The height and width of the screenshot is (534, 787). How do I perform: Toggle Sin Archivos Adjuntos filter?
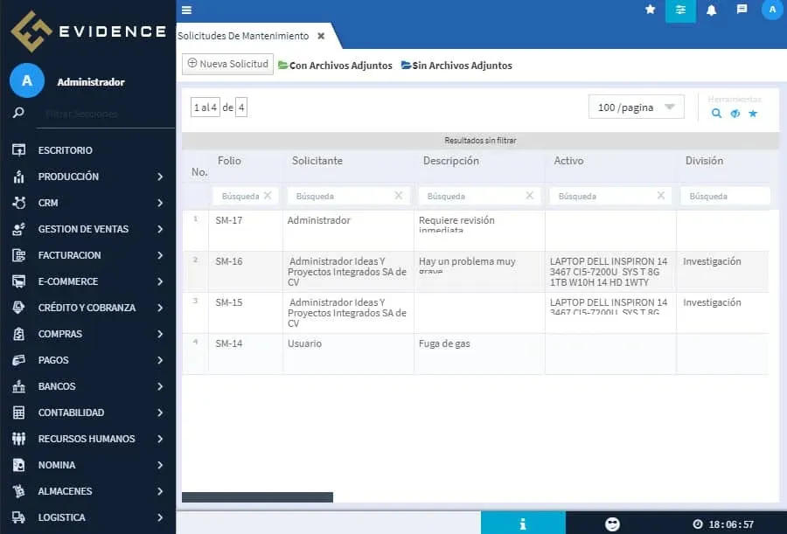pos(457,65)
